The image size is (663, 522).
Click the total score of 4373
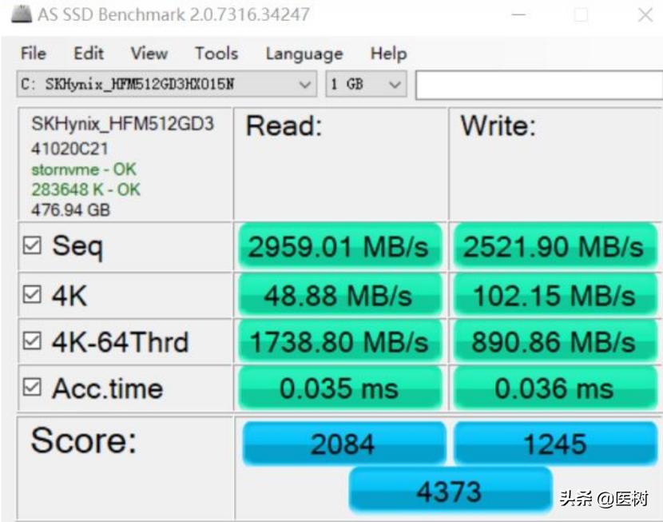tap(451, 489)
